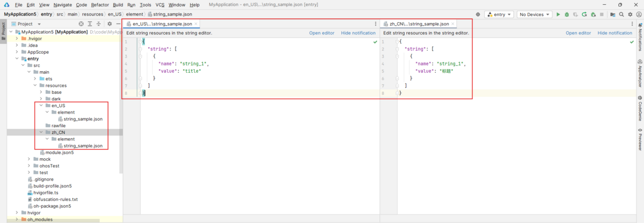644x223 pixels.
Task: Click Collapse All icon in Project panel
Action: point(99,24)
